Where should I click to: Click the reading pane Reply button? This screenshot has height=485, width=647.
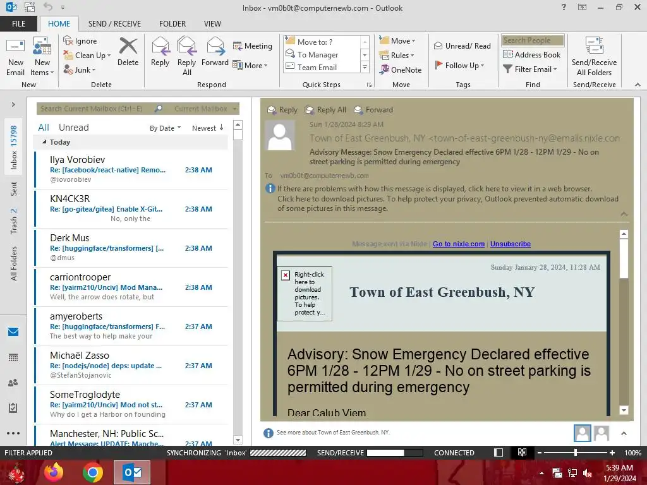[282, 110]
